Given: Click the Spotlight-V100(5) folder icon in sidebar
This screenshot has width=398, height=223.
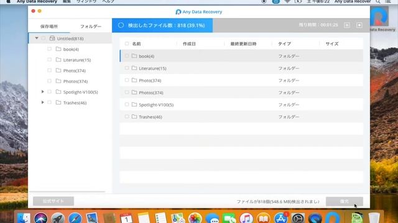Looking at the screenshot, I should 58,92.
